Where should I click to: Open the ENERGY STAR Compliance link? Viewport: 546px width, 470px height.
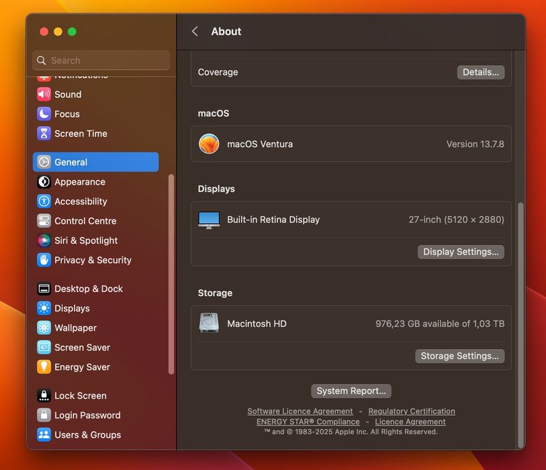pos(308,422)
